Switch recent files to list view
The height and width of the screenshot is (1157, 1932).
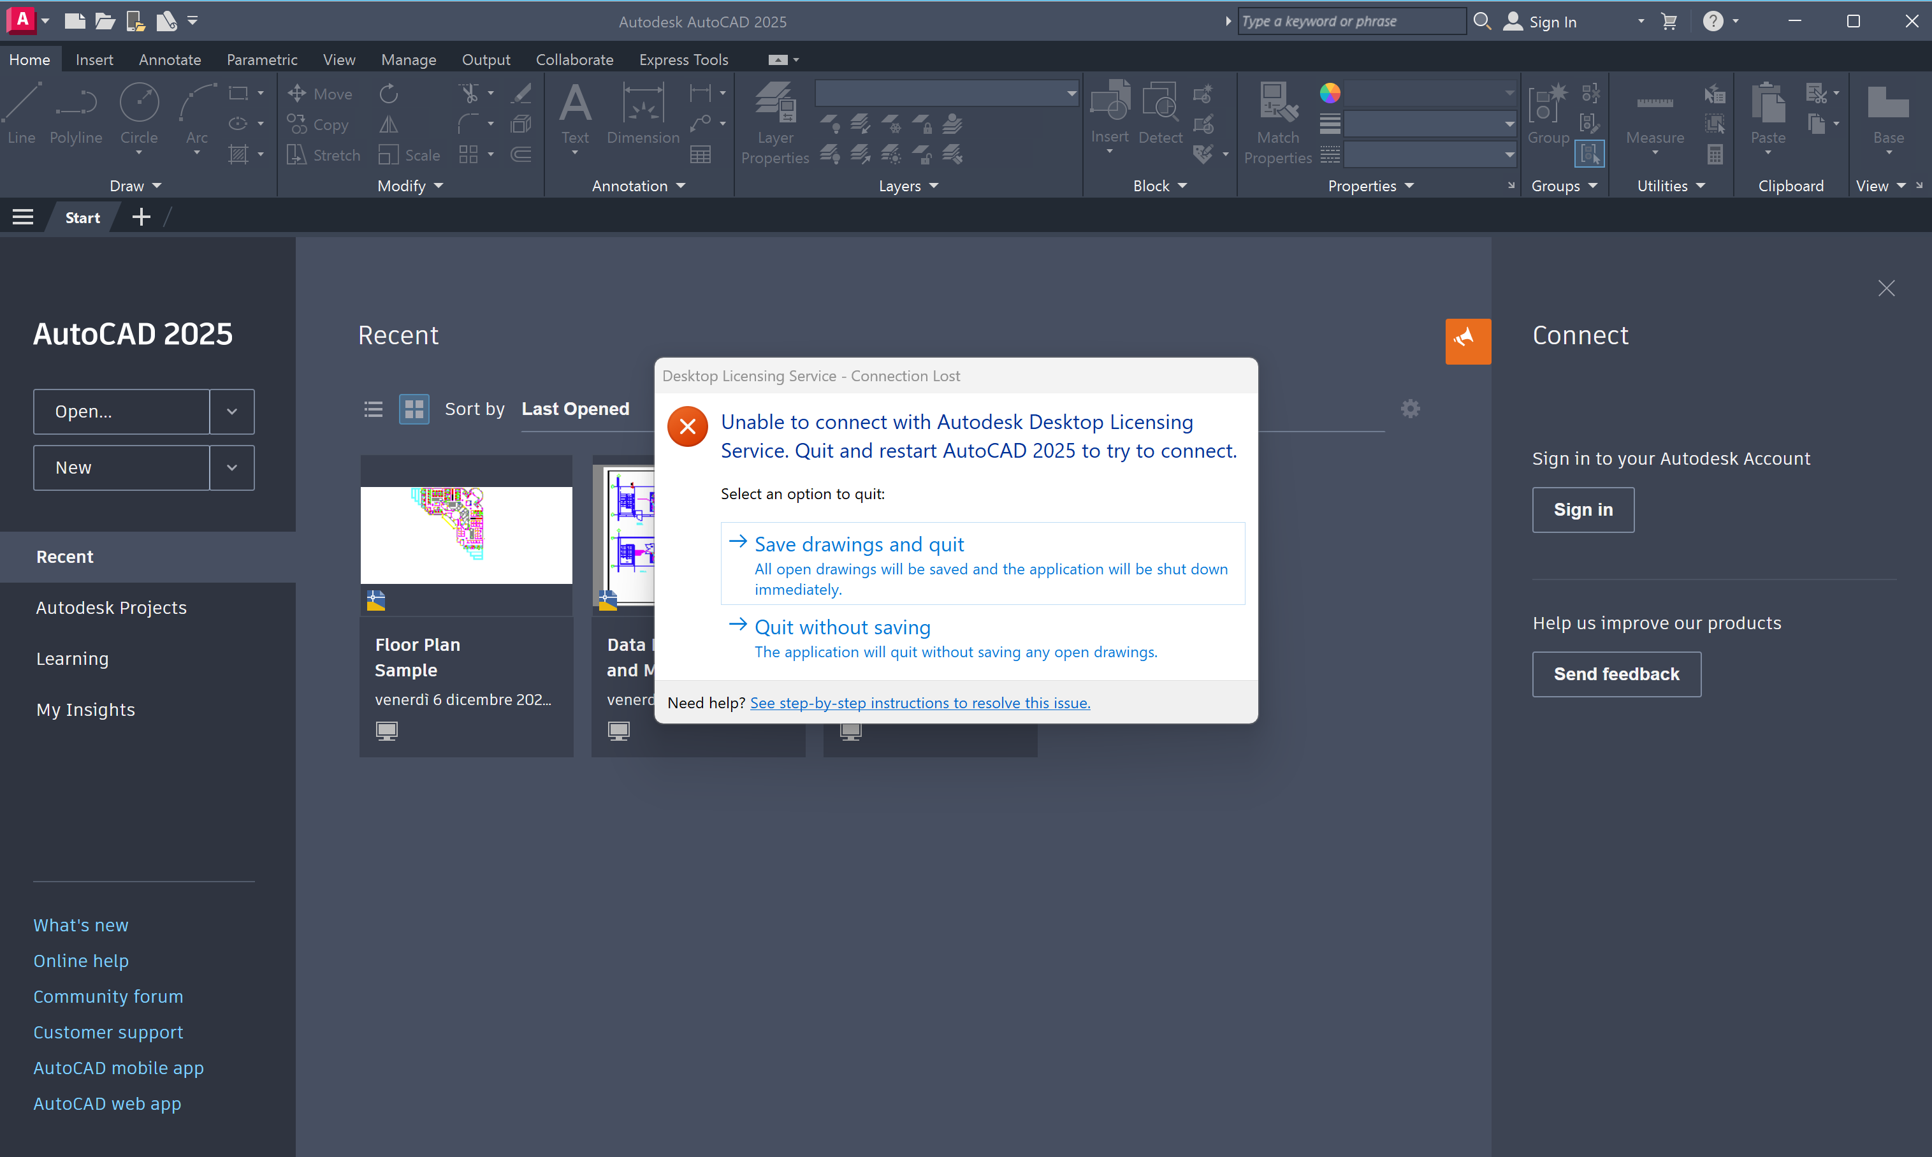374,409
